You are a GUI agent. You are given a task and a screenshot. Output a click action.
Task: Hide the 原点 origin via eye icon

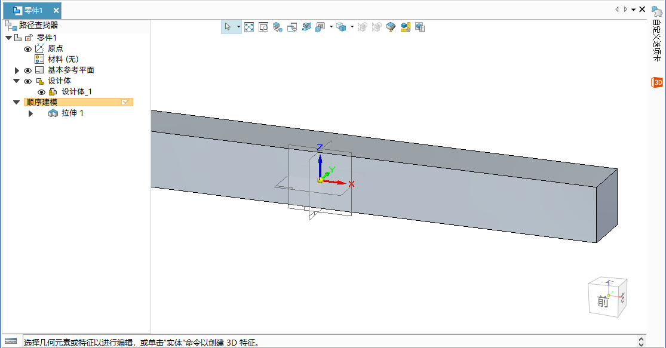27,49
